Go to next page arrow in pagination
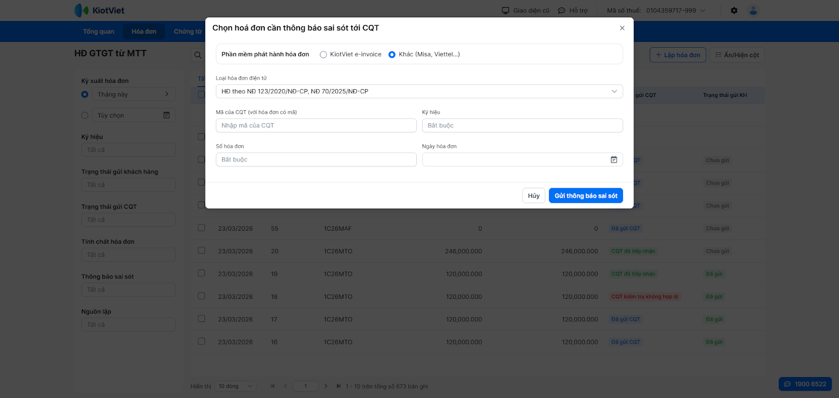 (x=326, y=386)
